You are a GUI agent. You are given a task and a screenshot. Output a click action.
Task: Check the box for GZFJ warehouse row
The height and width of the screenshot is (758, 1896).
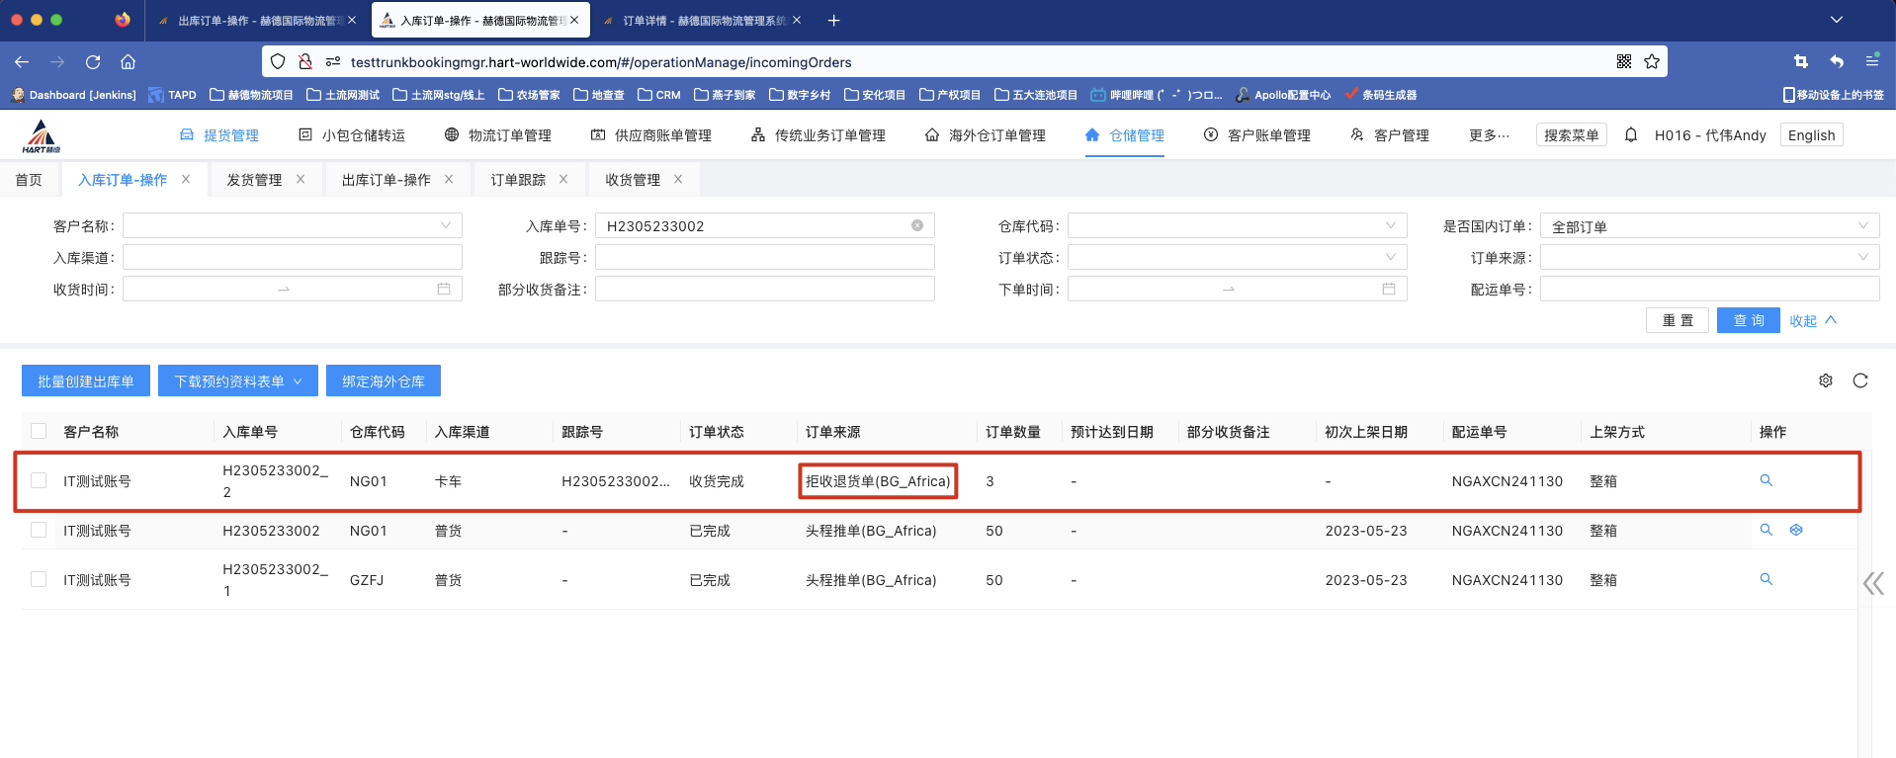(x=39, y=579)
